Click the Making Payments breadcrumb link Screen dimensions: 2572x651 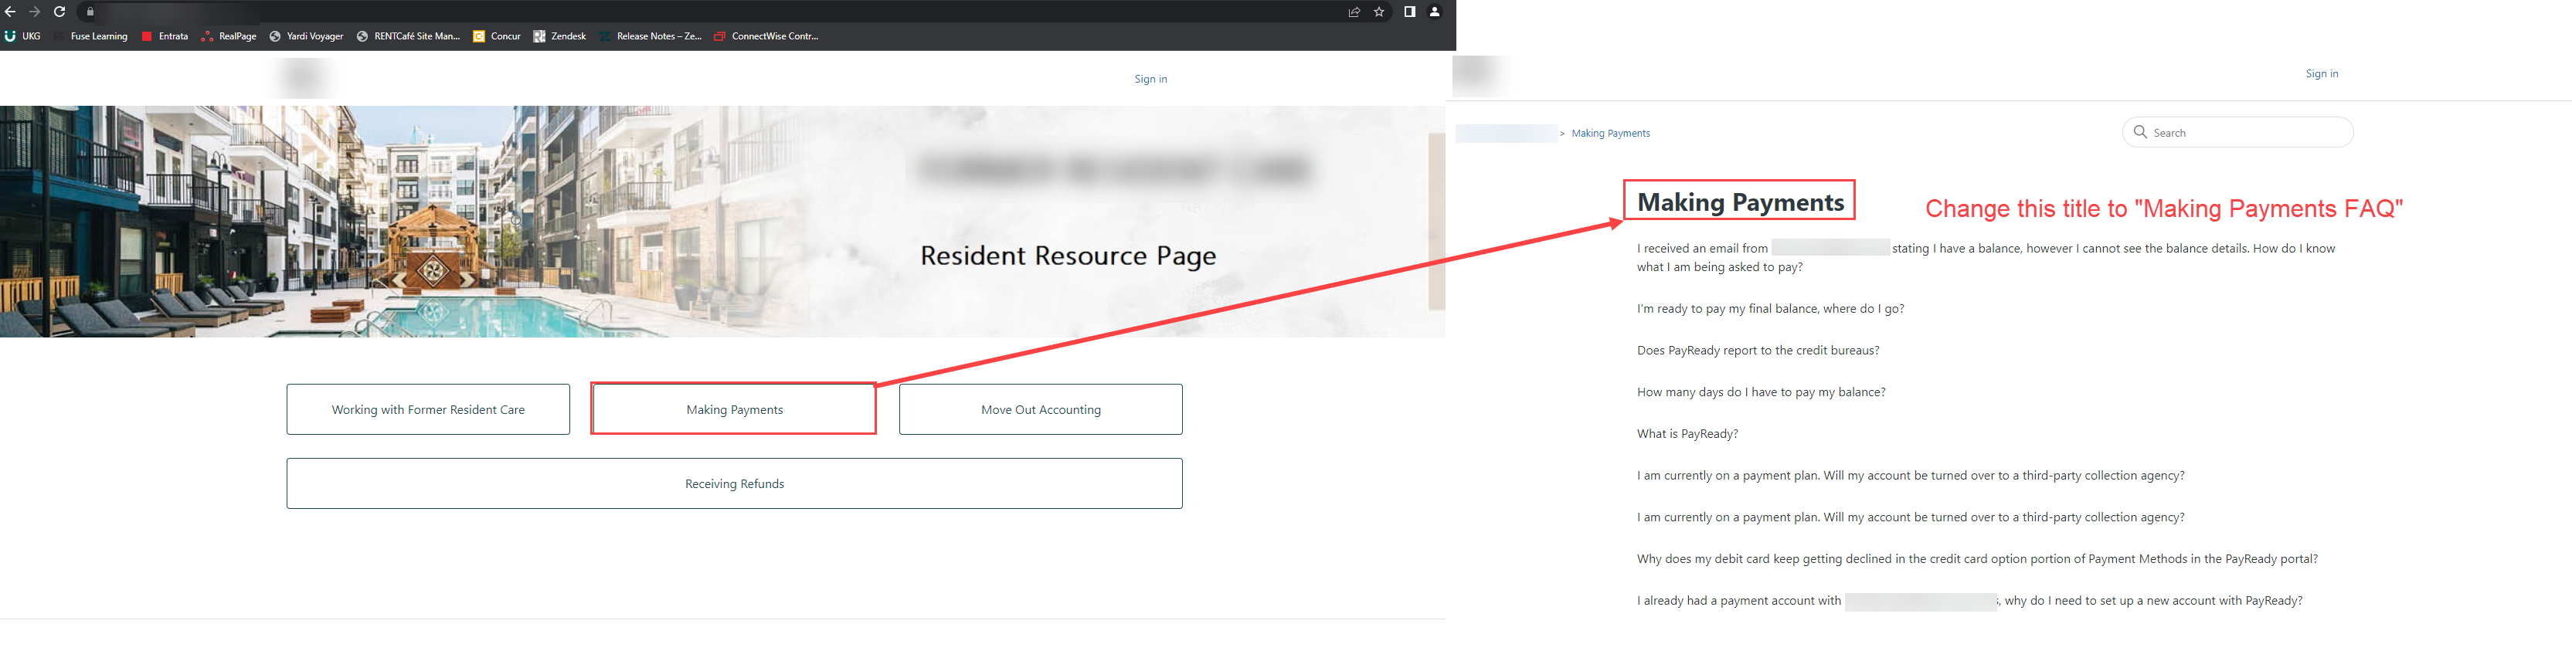point(1611,133)
